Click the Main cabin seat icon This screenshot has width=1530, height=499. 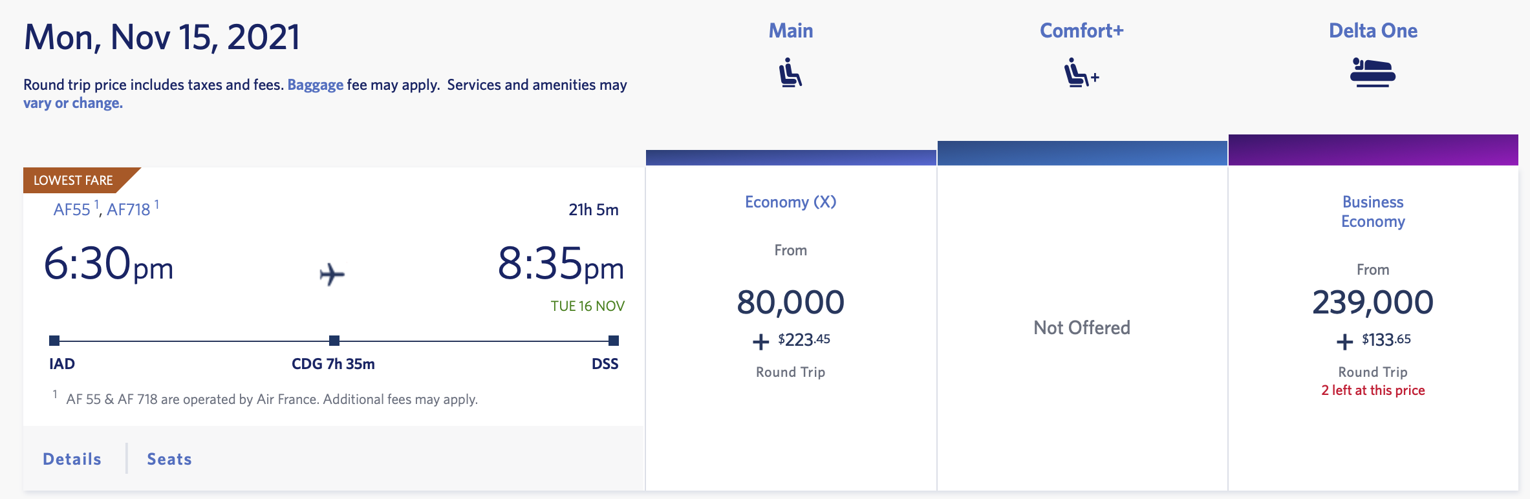(790, 73)
